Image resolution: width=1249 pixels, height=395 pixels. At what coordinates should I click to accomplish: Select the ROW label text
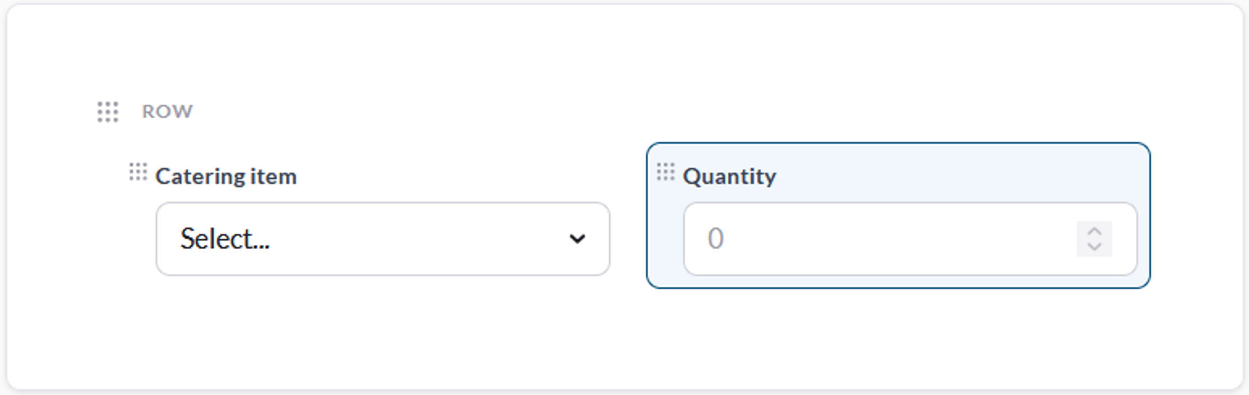tap(167, 111)
